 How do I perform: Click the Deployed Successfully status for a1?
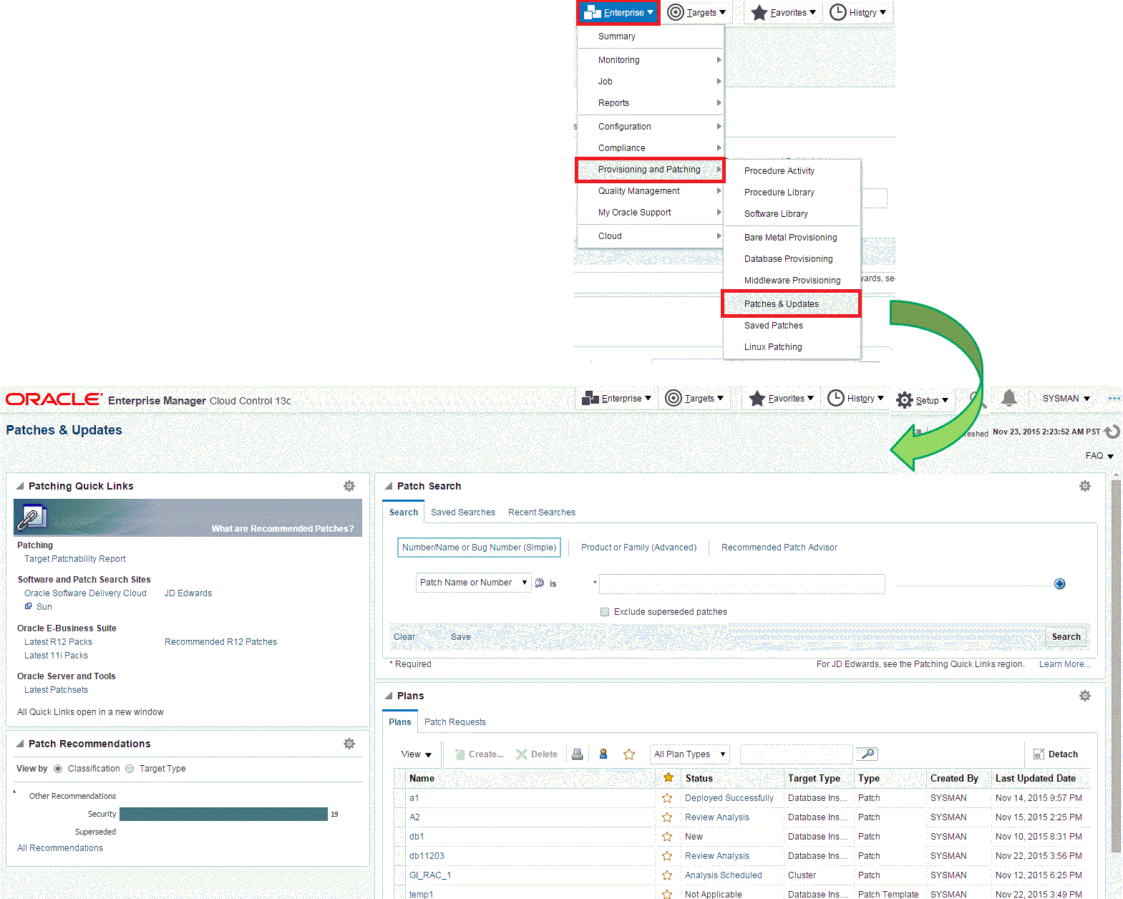pyautogui.click(x=729, y=798)
